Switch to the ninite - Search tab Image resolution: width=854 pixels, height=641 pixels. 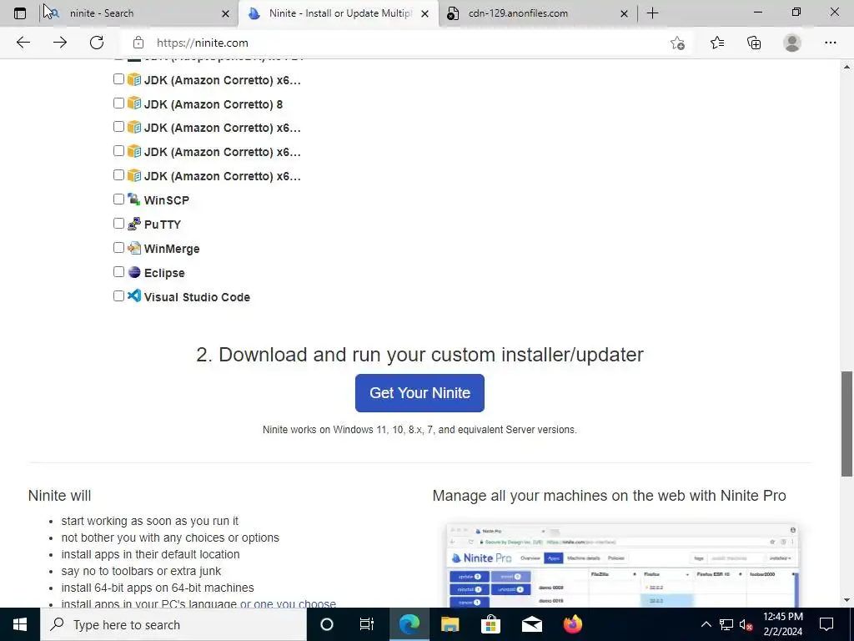coord(138,13)
